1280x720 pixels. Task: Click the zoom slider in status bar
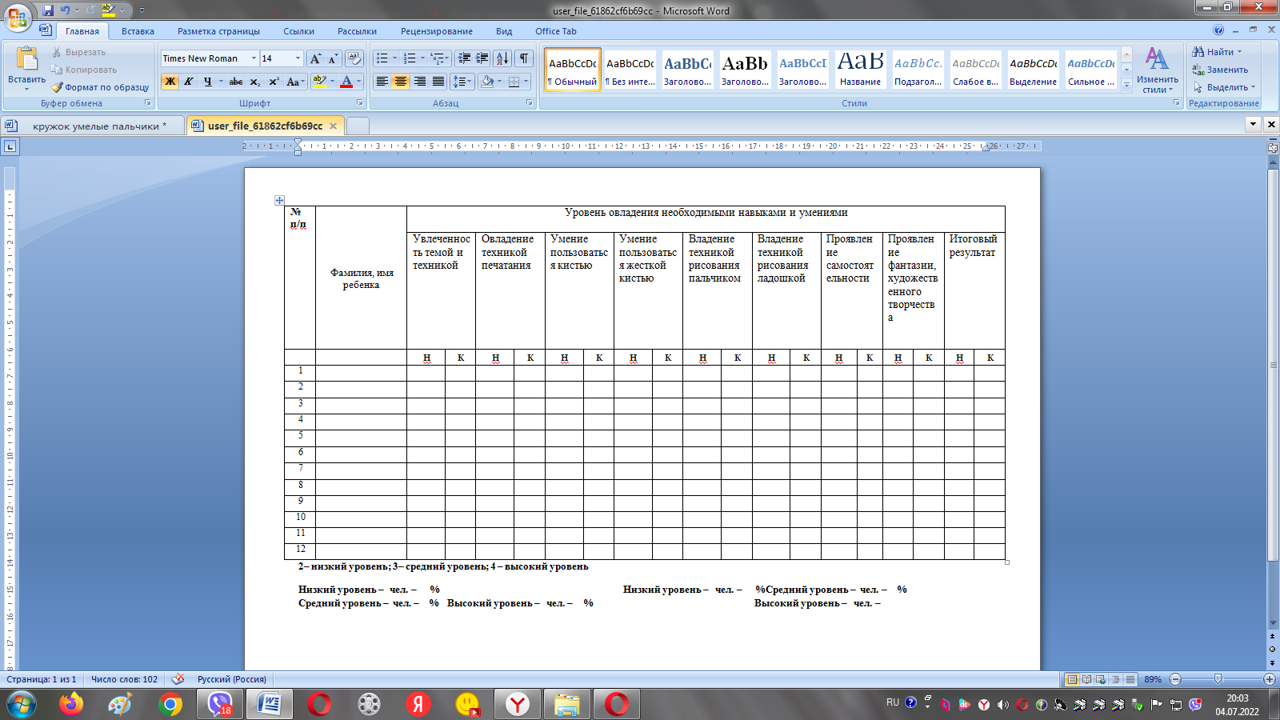(x=1218, y=679)
